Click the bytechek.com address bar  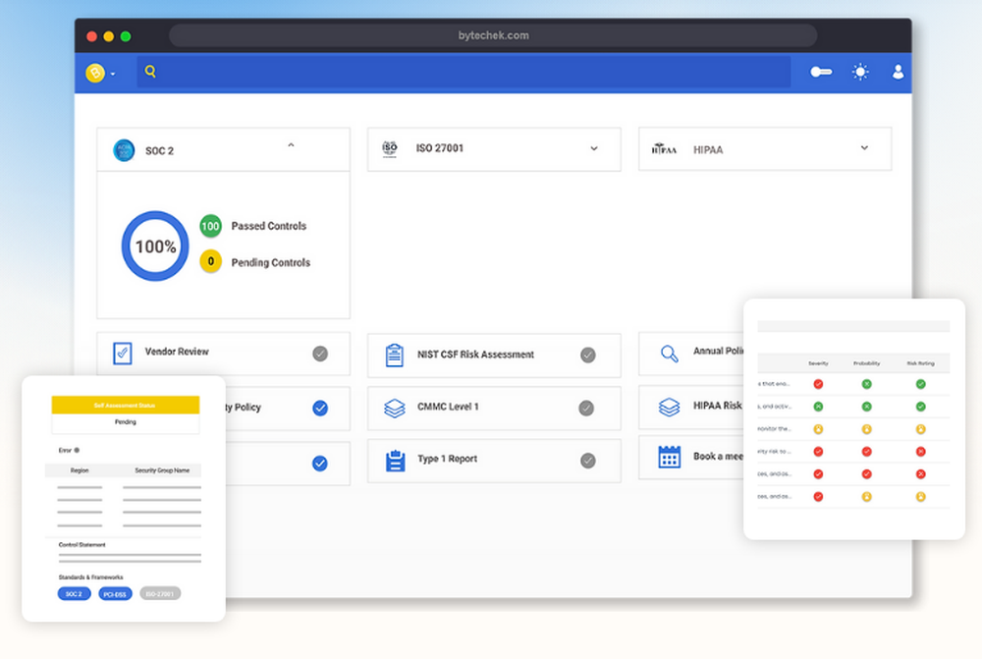tap(493, 35)
